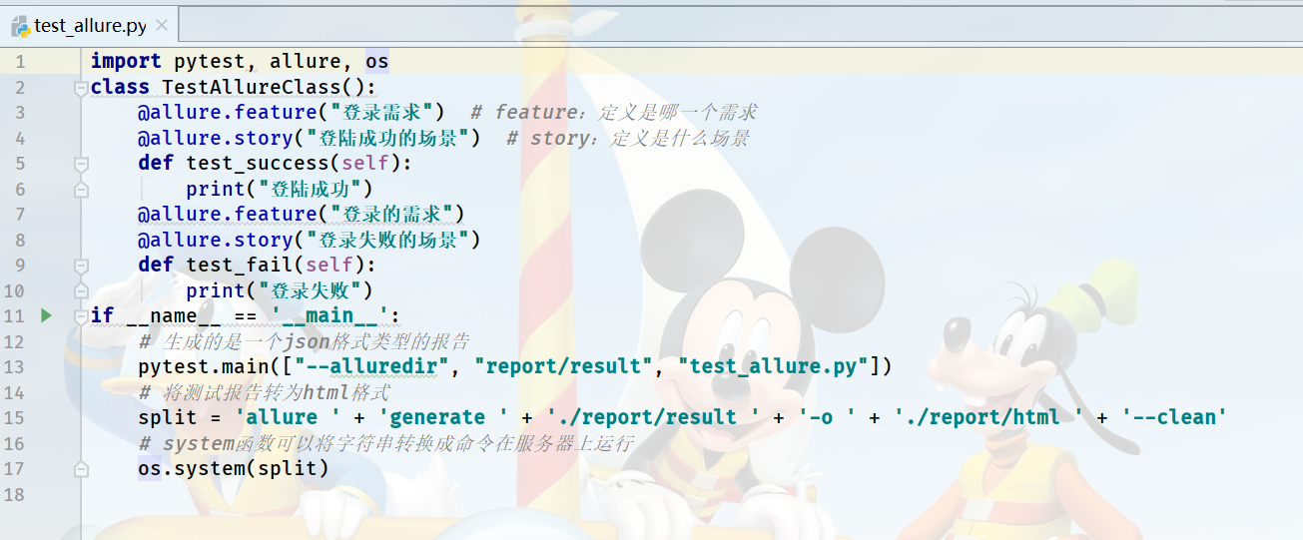Click fold end marker at line 17
The image size is (1303, 540).
tap(82, 468)
